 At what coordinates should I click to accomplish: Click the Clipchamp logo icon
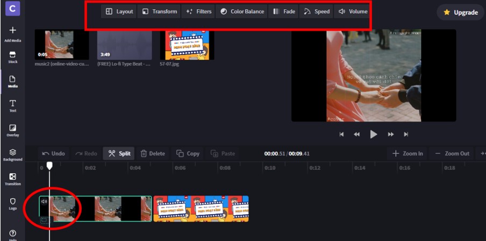[x=13, y=9]
